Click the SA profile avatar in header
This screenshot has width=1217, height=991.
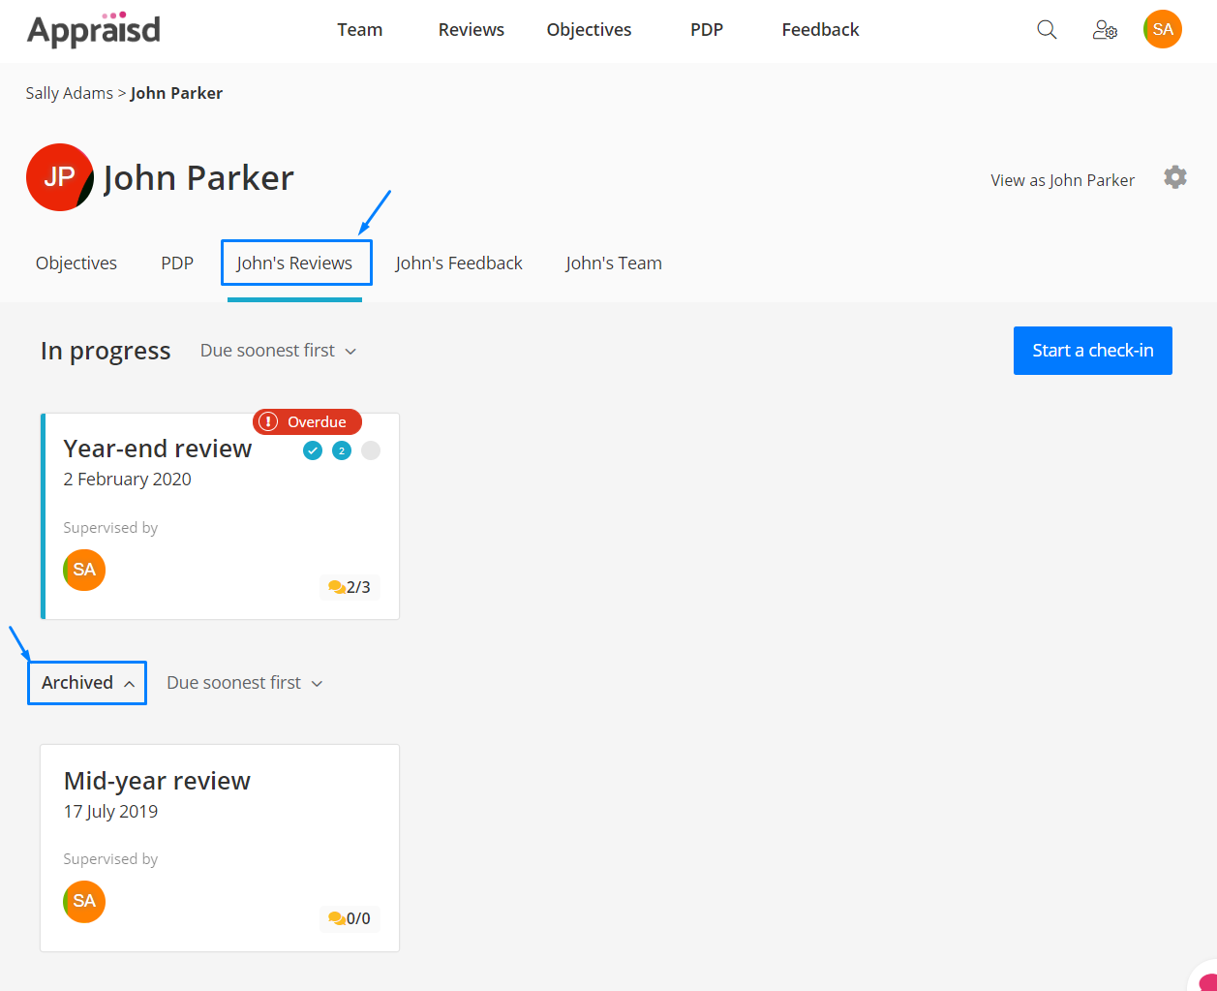[x=1162, y=29]
